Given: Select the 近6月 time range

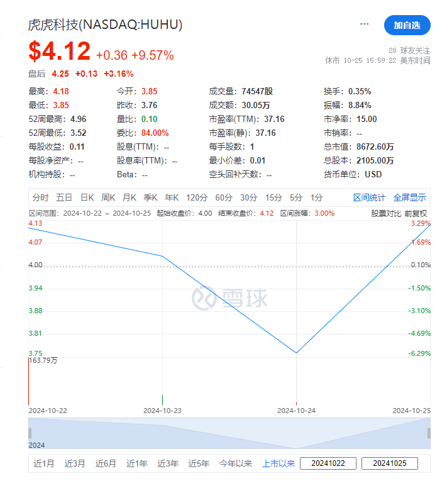Looking at the screenshot, I should (x=106, y=463).
